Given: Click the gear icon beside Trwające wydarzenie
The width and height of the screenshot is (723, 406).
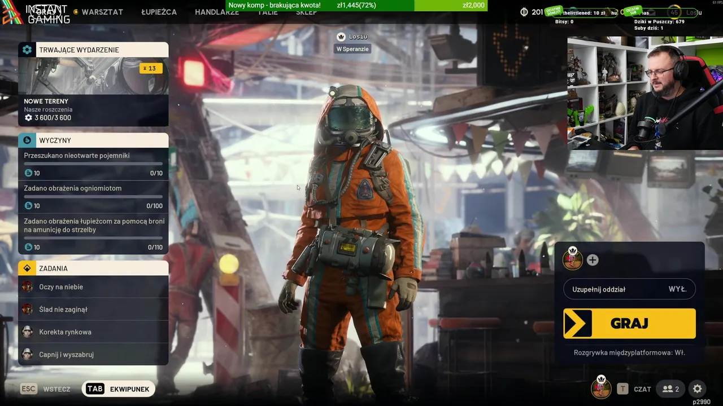Looking at the screenshot, I should [x=27, y=50].
